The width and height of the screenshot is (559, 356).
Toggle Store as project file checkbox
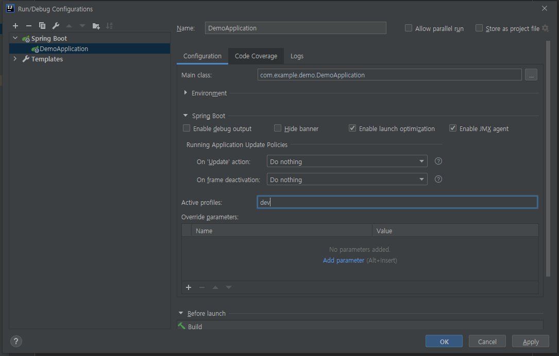coord(479,28)
